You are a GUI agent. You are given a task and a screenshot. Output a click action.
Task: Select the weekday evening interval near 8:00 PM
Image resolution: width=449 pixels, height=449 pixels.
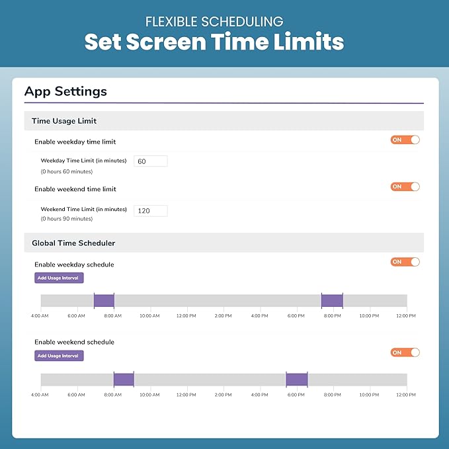332,301
